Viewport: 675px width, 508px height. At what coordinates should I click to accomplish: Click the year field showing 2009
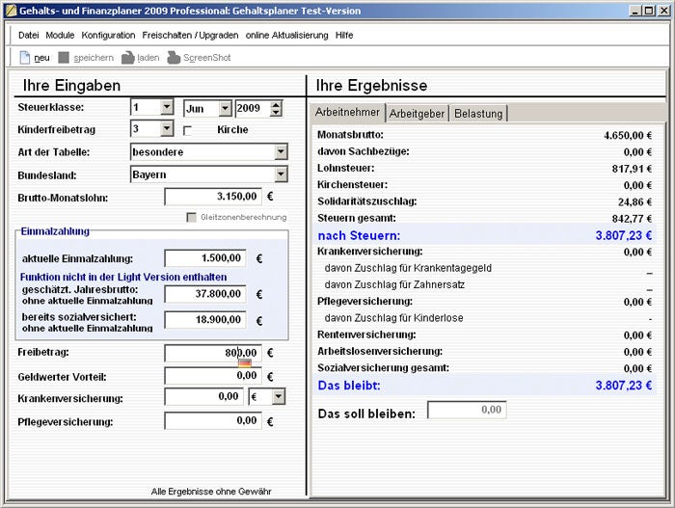pyautogui.click(x=253, y=109)
